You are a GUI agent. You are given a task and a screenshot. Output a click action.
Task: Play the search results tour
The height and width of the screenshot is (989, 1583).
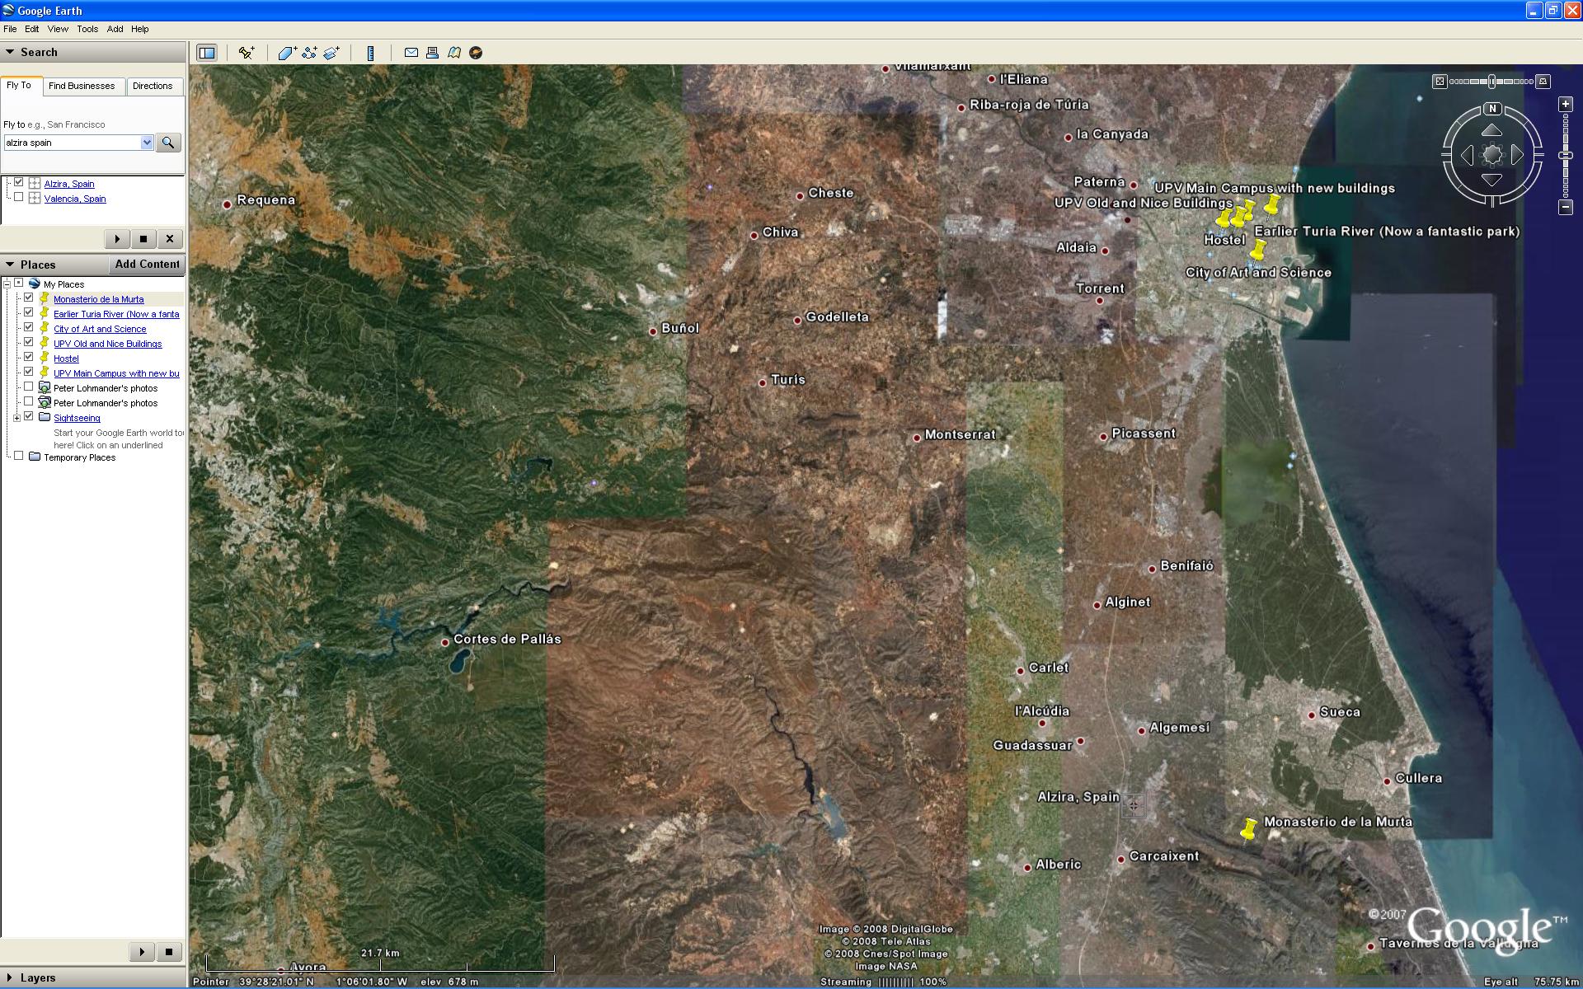(117, 239)
